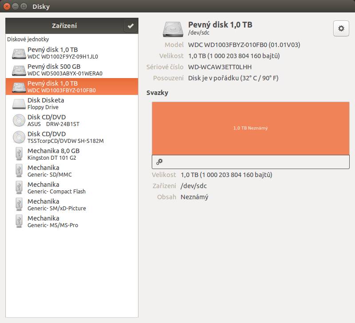Screen dimensions: 355x323
Task: Click the large hard disk icon in details header
Action: tap(173, 29)
